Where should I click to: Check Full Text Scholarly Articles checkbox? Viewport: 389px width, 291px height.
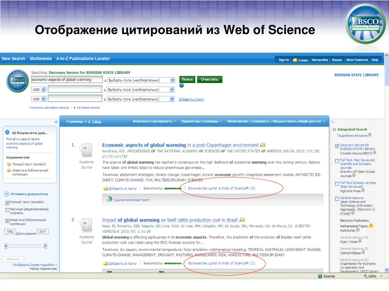tap(337, 184)
